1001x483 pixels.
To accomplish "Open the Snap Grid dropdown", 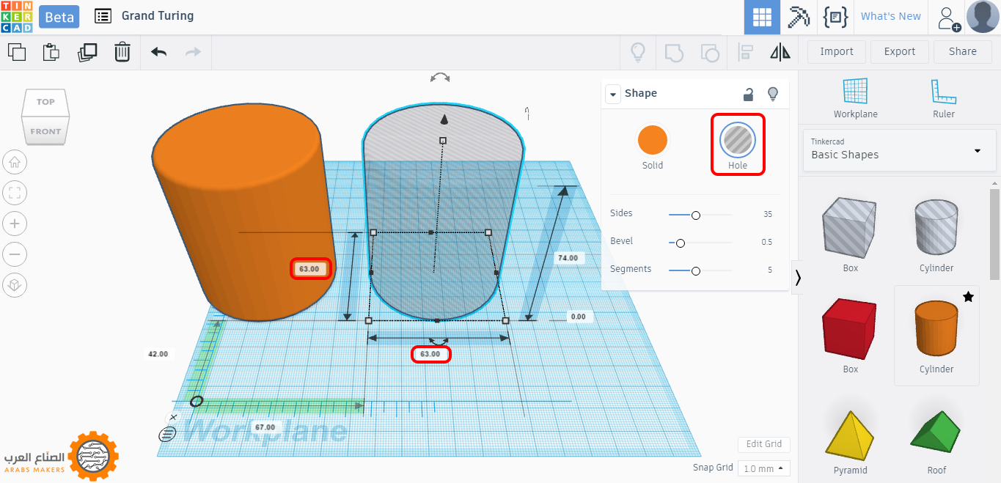I will [x=763, y=468].
